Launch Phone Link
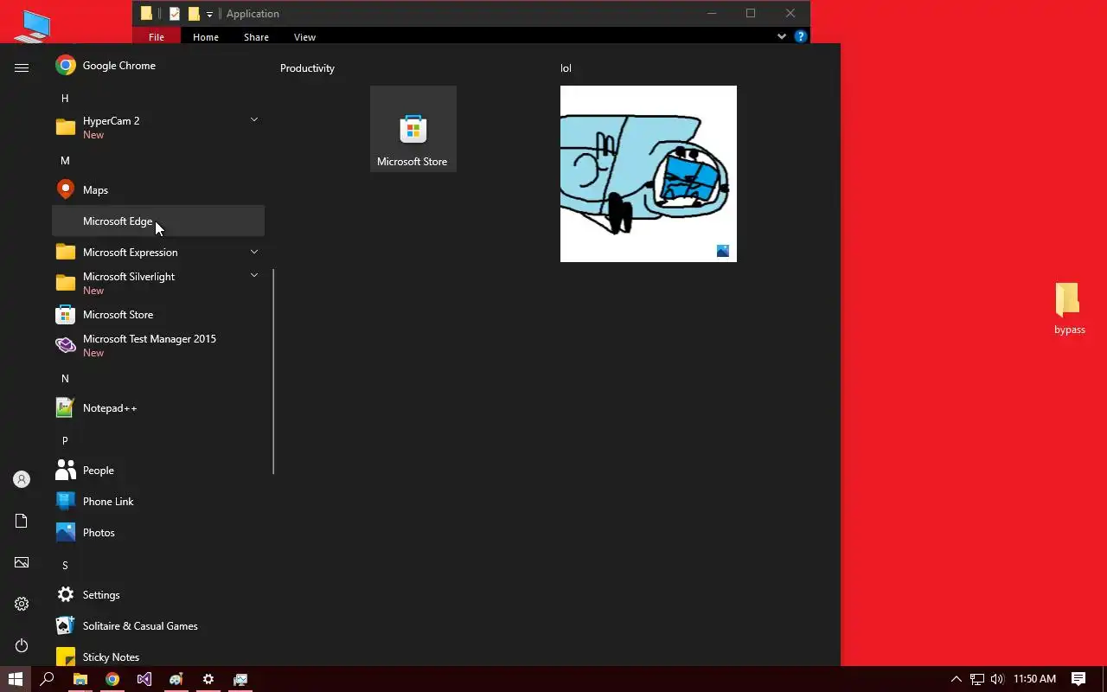Screen dimensions: 1107x692 point(158,502)
